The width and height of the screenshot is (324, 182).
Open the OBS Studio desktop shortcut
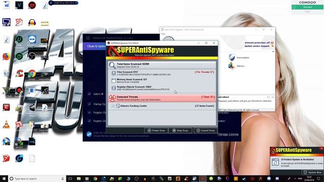click(x=32, y=56)
